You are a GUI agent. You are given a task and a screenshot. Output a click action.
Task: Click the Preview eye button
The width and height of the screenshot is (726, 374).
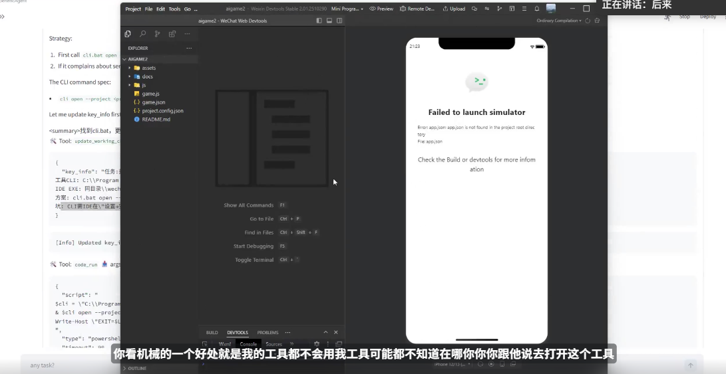(381, 9)
